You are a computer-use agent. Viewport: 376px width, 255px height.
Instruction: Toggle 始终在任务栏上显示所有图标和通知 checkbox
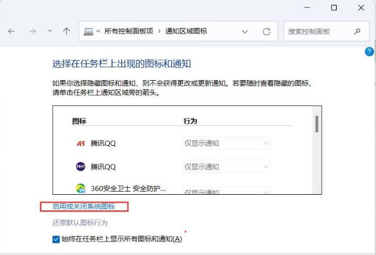point(56,239)
